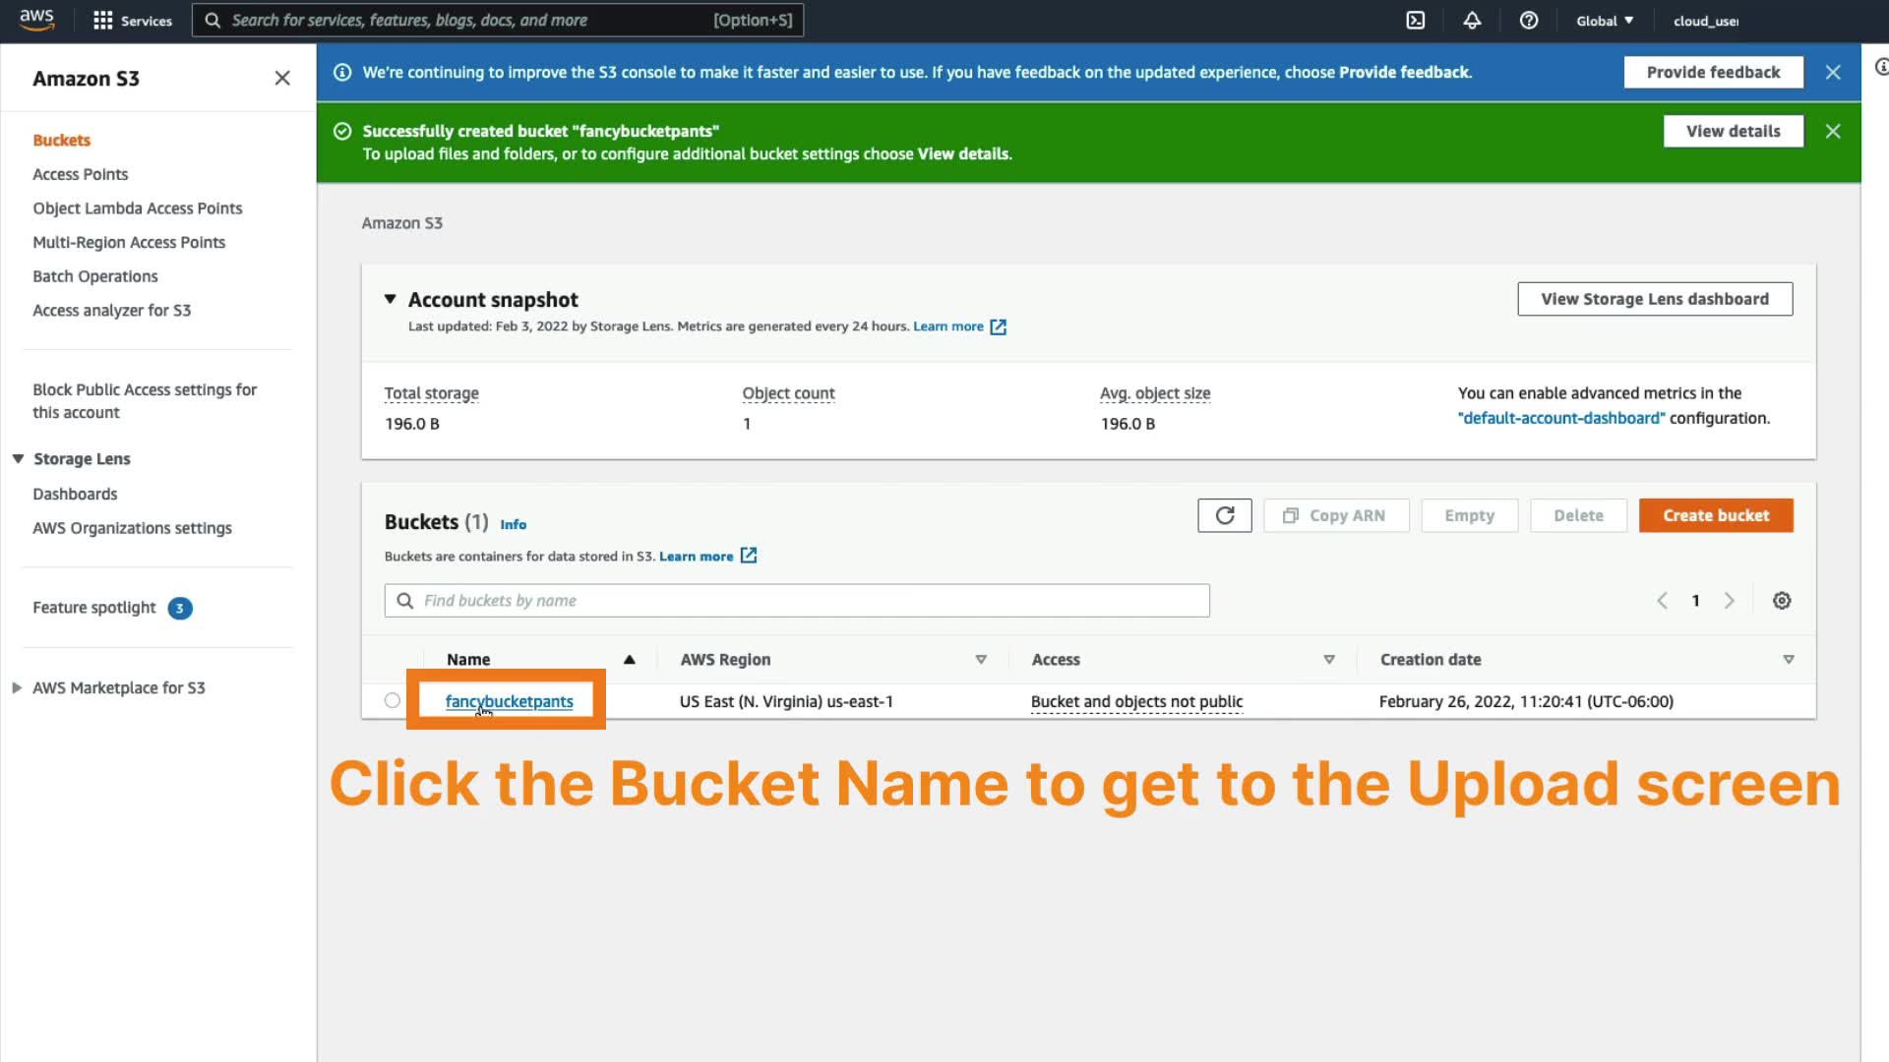Open Access Points in sidebar

click(81, 174)
